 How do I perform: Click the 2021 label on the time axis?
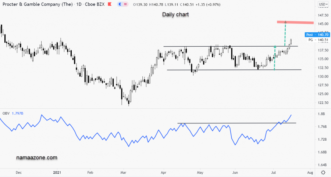click(x=56, y=172)
